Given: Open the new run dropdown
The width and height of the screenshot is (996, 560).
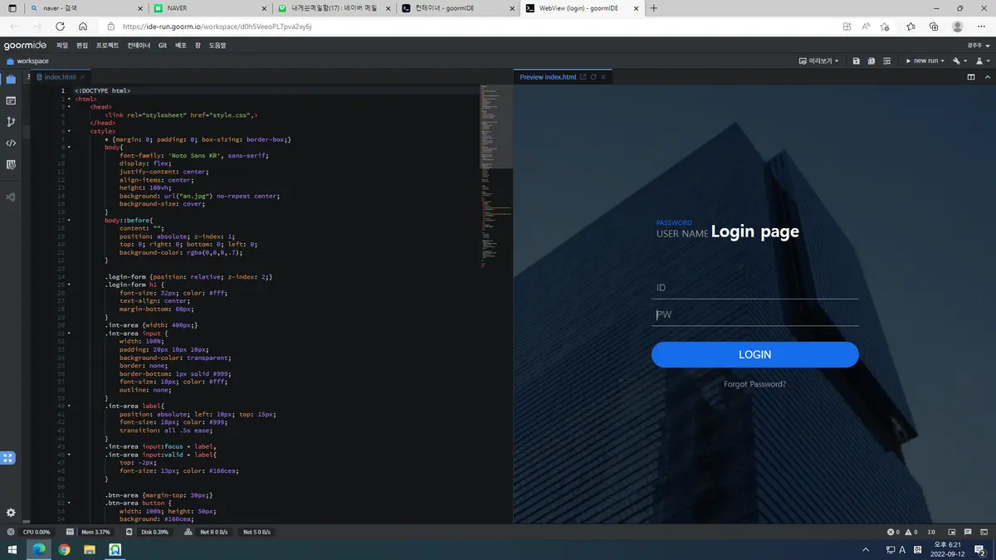Looking at the screenshot, I should 925,61.
